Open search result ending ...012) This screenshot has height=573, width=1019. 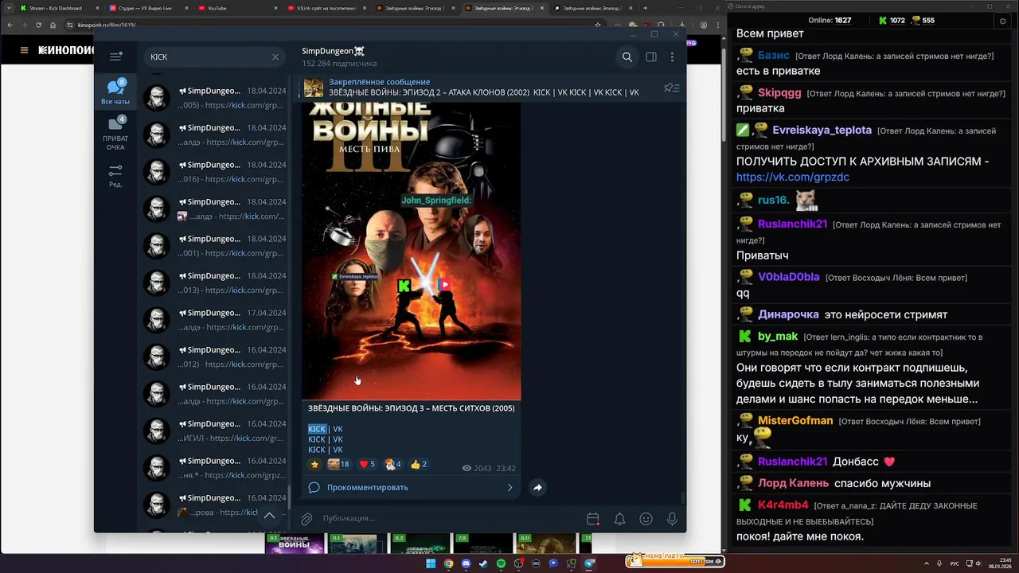click(x=213, y=357)
